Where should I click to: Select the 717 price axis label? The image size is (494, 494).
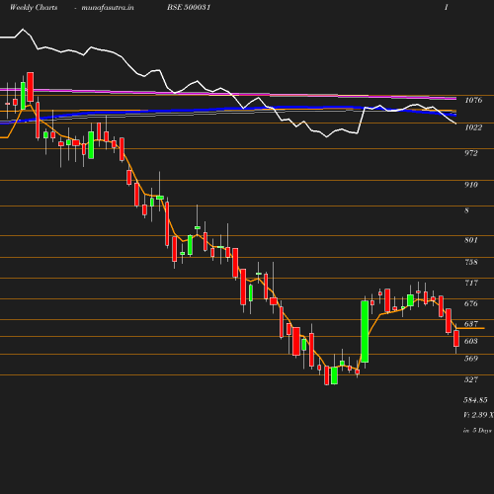tap(471, 283)
